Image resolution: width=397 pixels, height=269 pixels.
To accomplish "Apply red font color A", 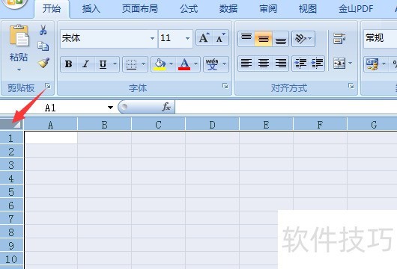I will click(x=184, y=64).
